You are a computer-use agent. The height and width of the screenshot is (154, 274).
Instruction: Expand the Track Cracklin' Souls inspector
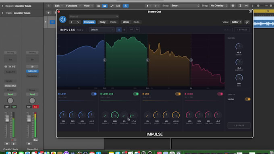pos(2,13)
